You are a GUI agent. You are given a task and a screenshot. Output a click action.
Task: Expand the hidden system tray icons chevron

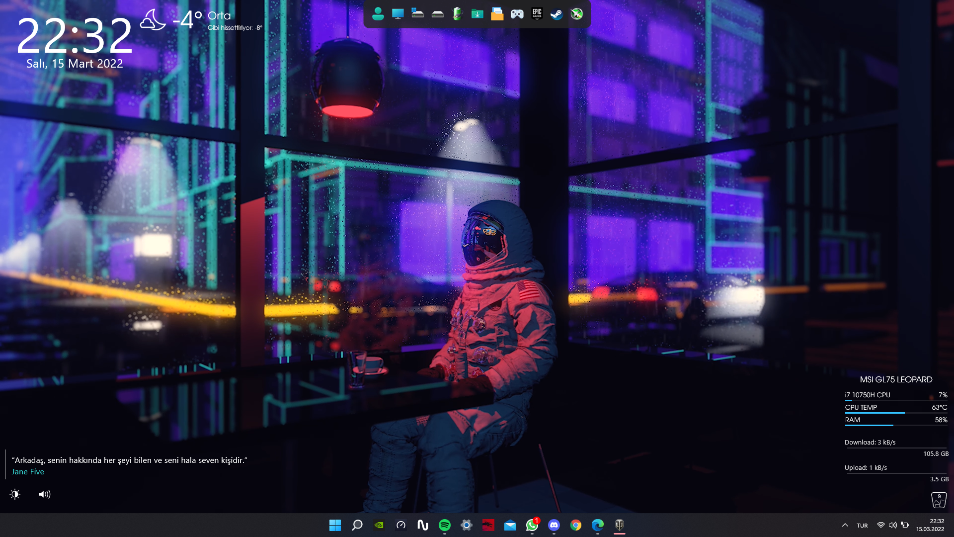pyautogui.click(x=845, y=525)
